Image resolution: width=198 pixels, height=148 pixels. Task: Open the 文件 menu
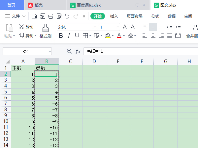pyautogui.click(x=16, y=16)
